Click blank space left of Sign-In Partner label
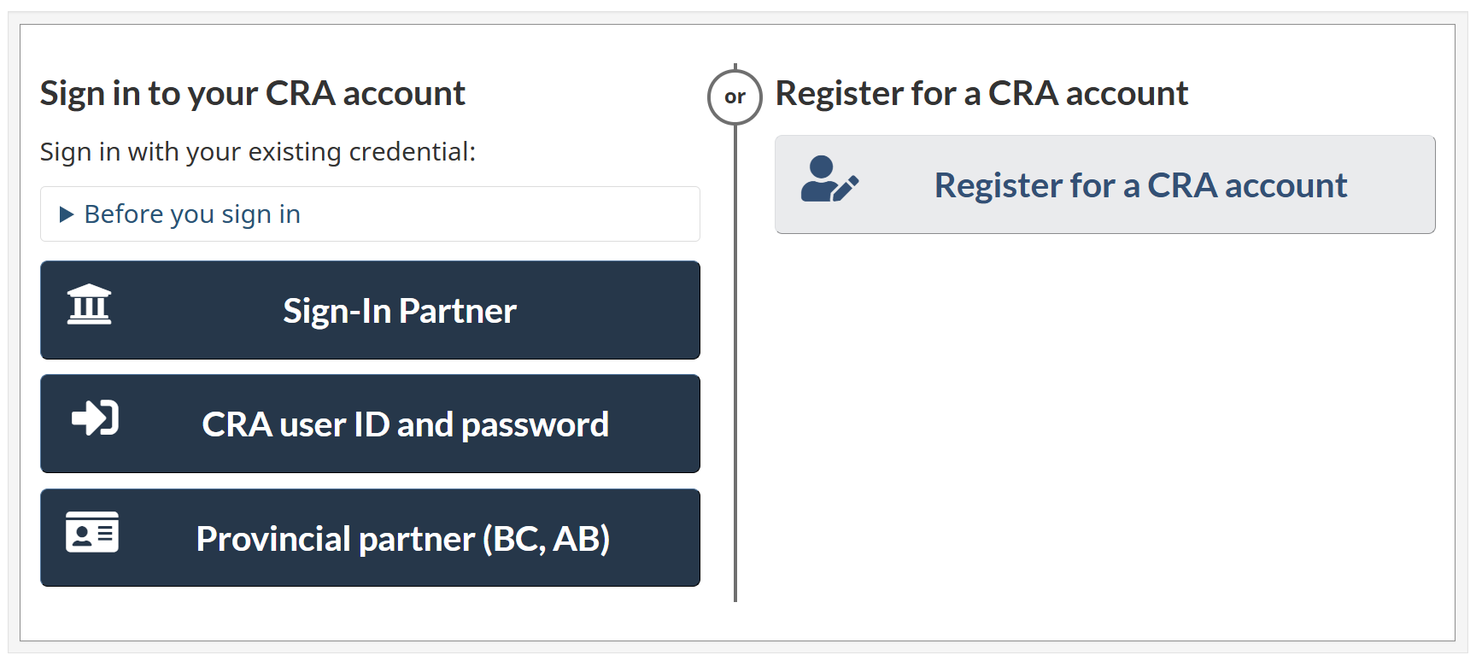 tap(196, 311)
